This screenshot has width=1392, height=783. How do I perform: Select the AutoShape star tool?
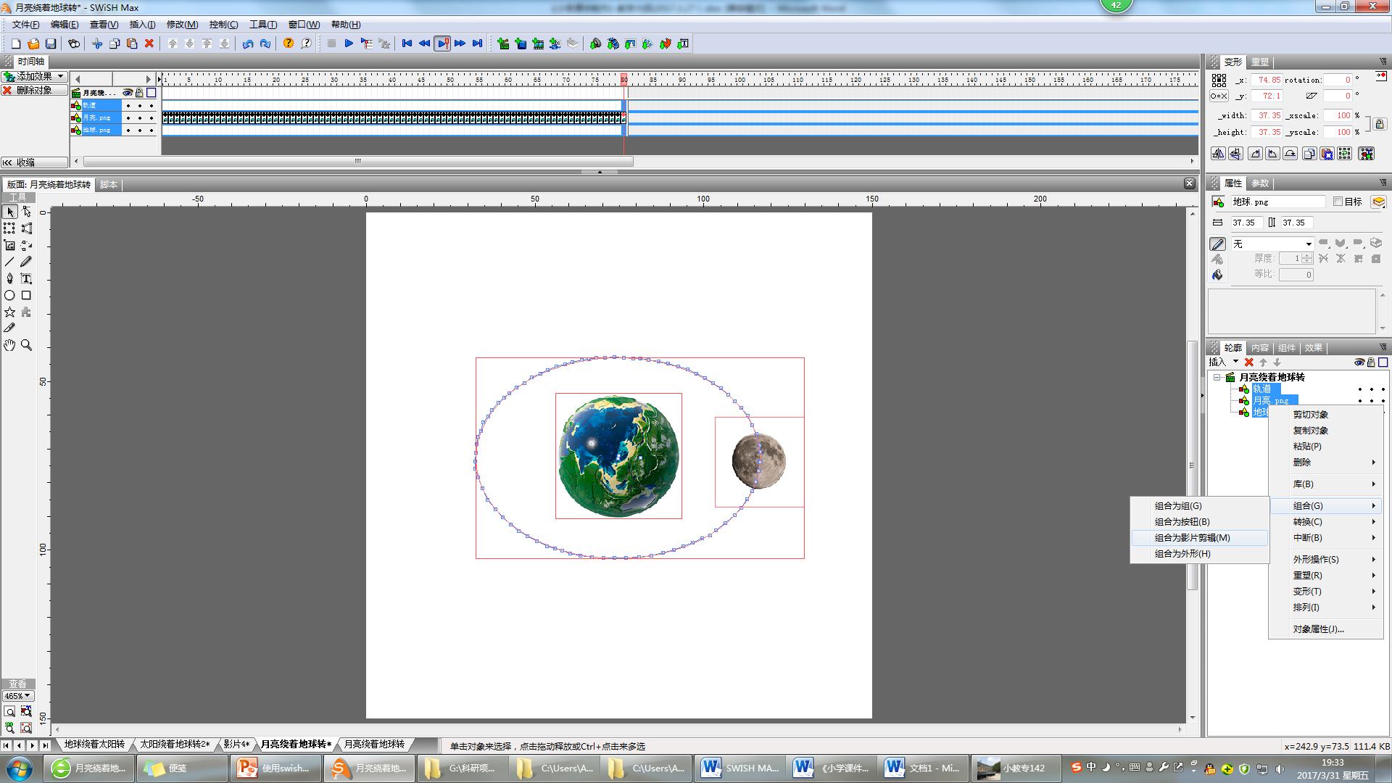10,312
